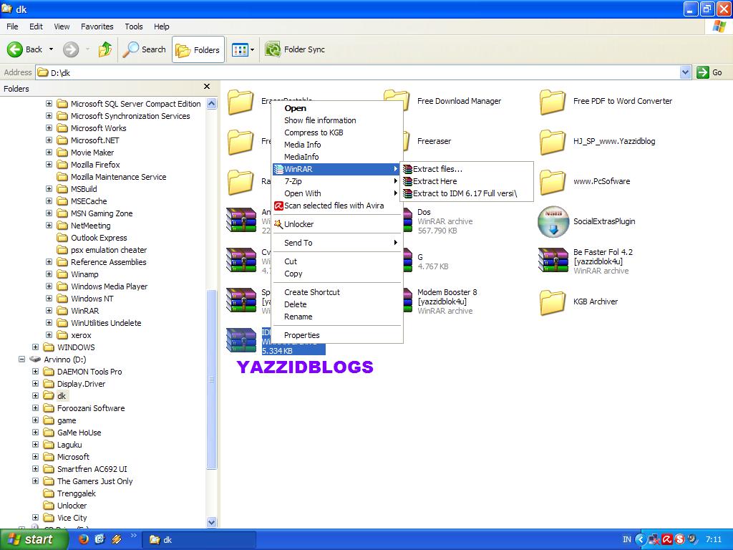Viewport: 733px width, 550px height.
Task: Expand the Mozilla Firefox tree node
Action: 49,164
